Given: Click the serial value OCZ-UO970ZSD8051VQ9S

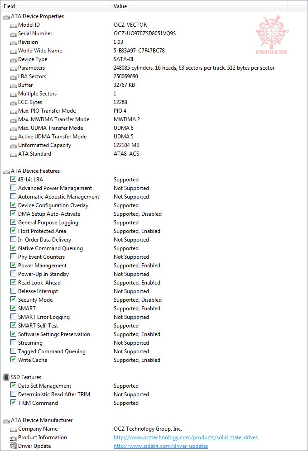Looking at the screenshot, I should coord(144,33).
